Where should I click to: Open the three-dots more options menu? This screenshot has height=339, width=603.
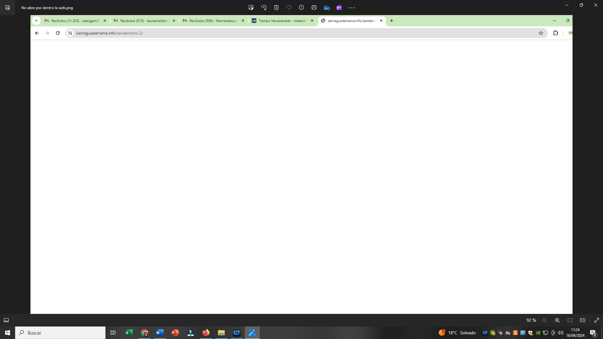352,8
